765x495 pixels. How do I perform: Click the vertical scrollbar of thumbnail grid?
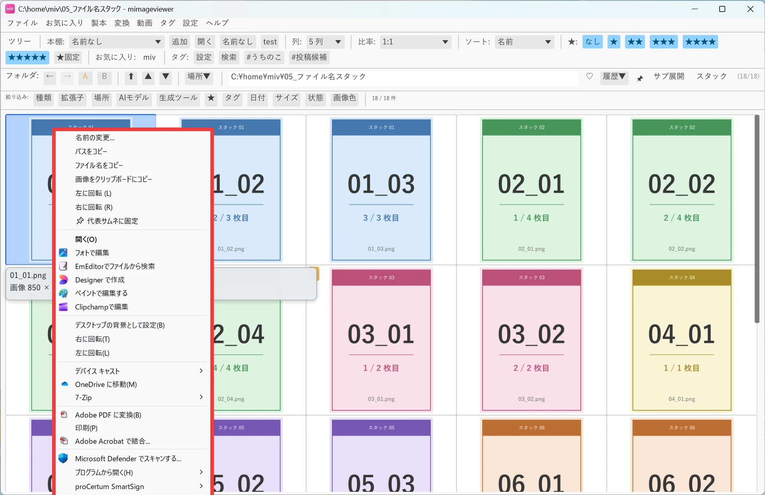click(x=757, y=219)
